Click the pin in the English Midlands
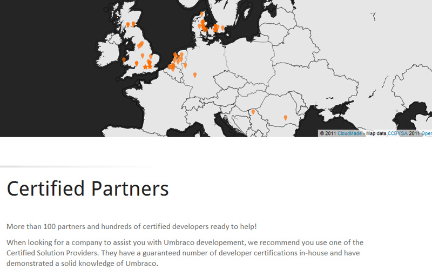 (x=143, y=56)
